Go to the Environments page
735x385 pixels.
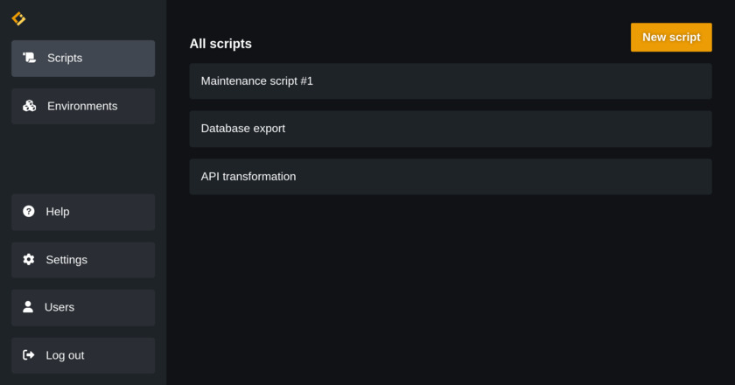(x=82, y=106)
